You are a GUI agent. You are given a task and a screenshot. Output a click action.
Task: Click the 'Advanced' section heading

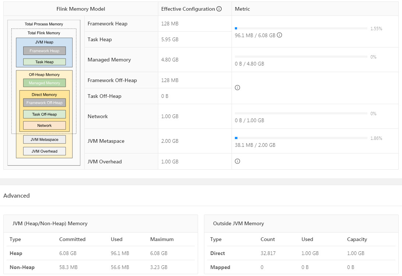[x=17, y=195]
